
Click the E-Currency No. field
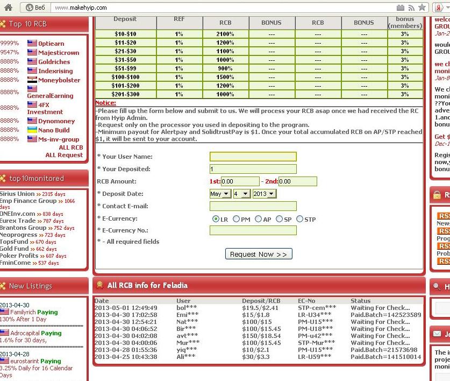(x=253, y=230)
